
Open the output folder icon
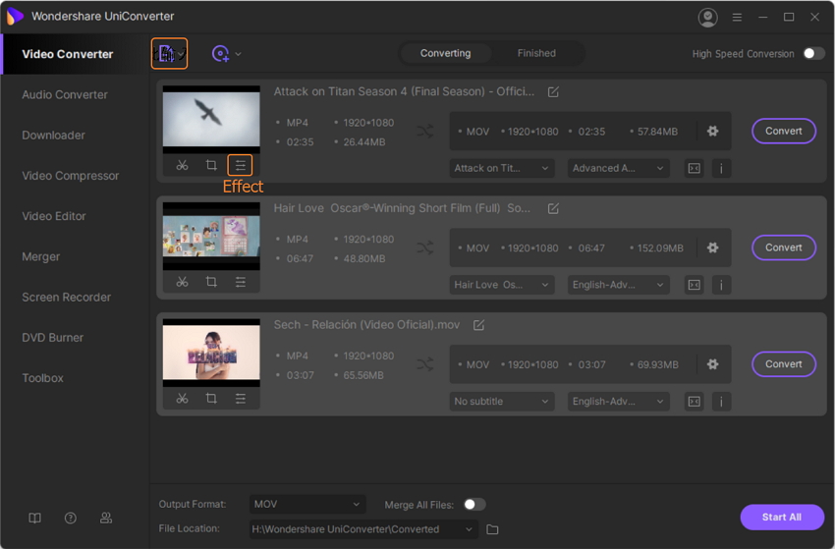[492, 529]
